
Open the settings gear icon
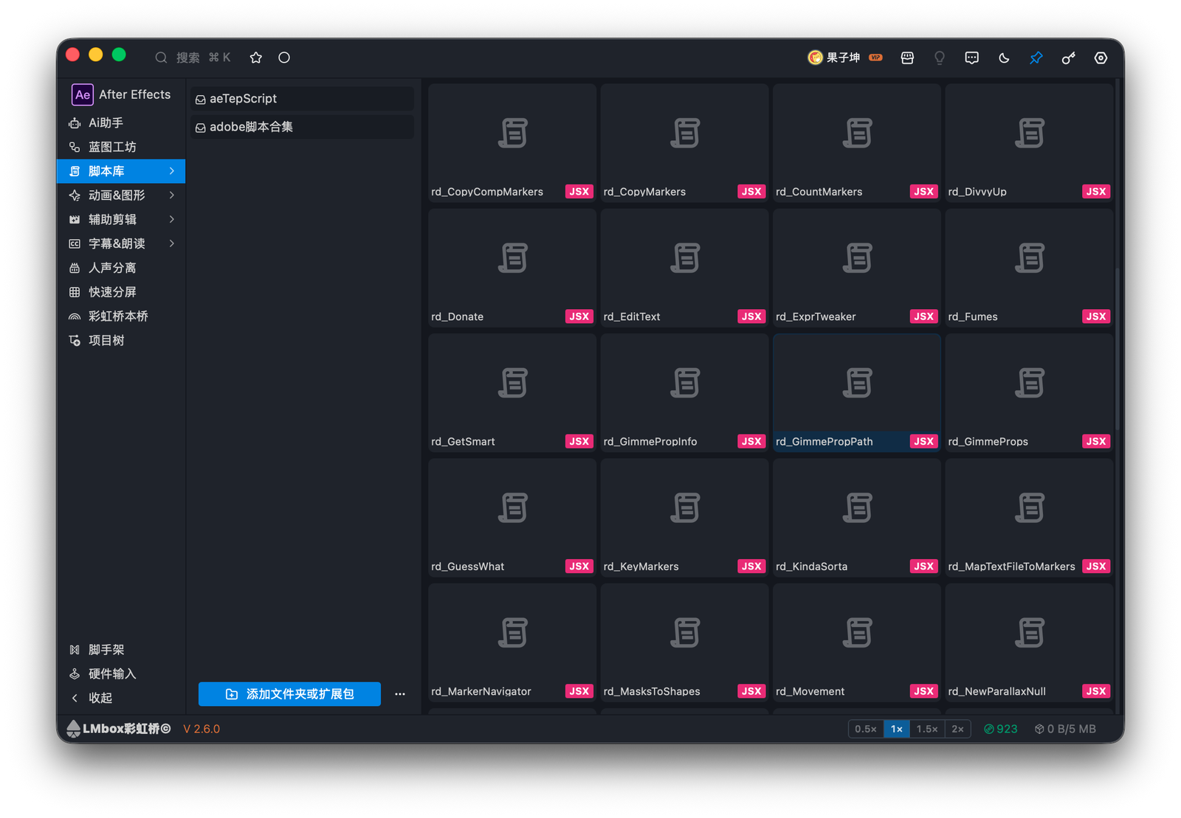coord(1101,58)
